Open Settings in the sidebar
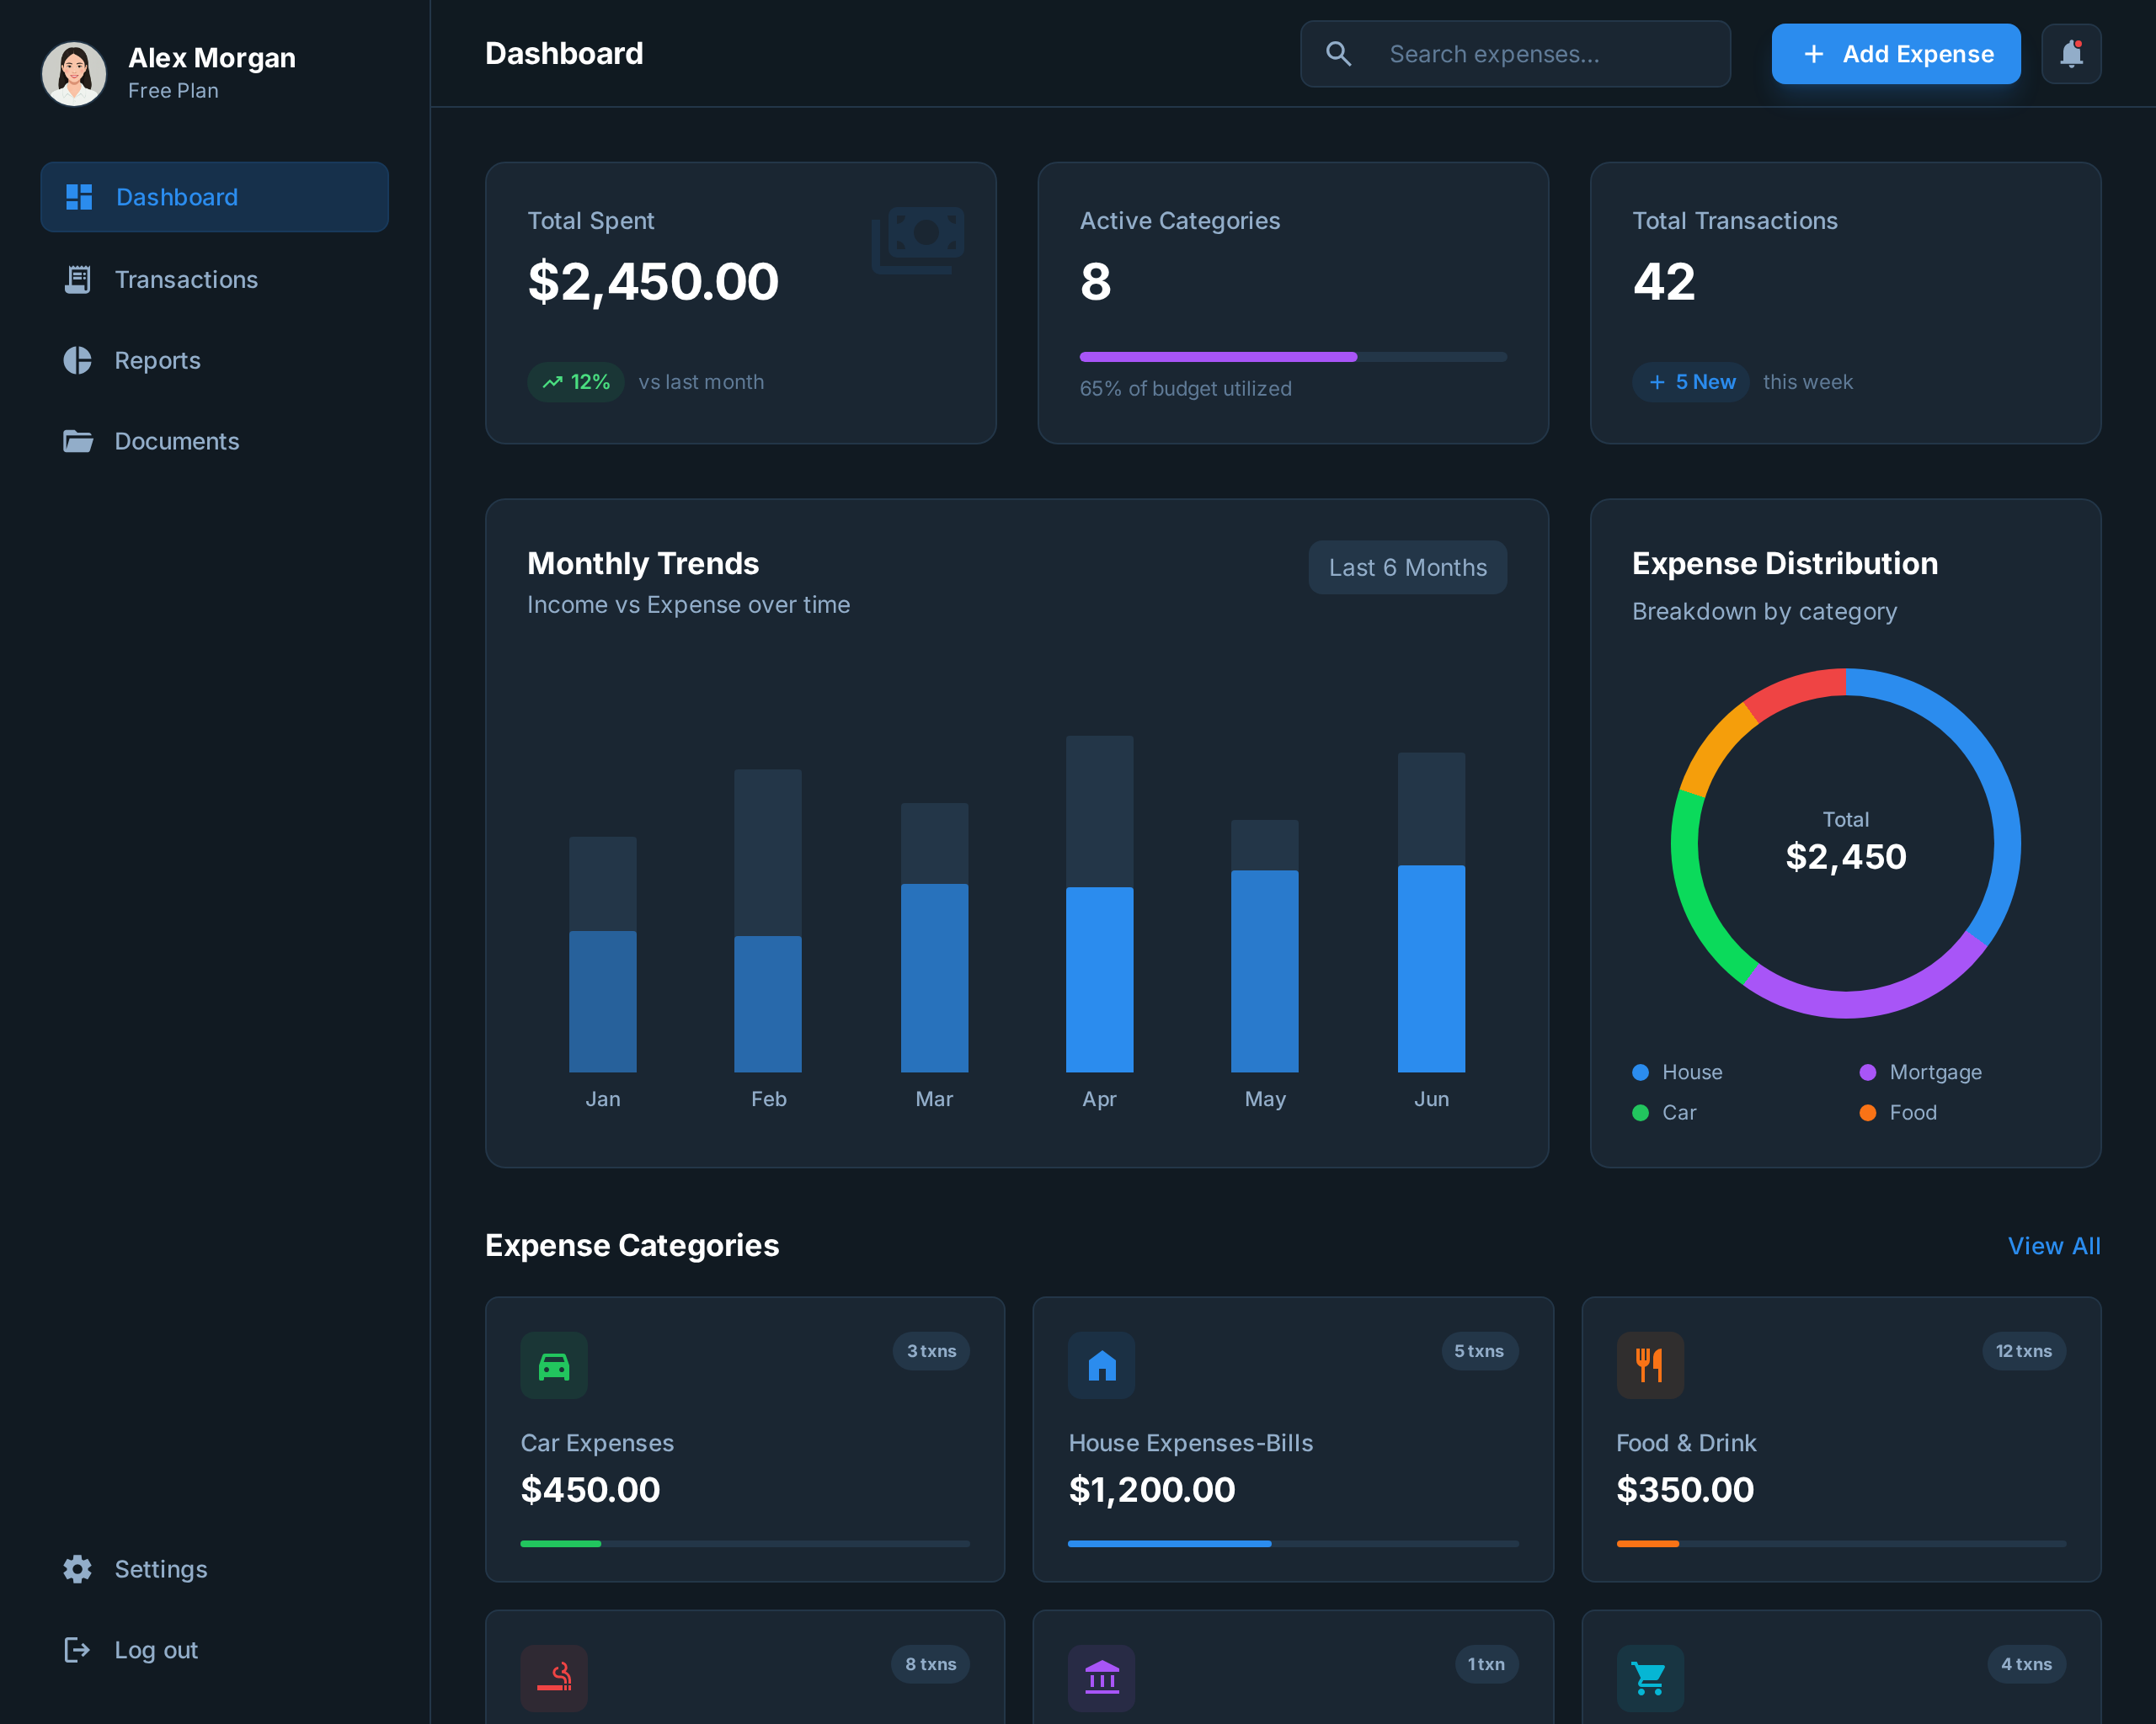 pos(160,1569)
